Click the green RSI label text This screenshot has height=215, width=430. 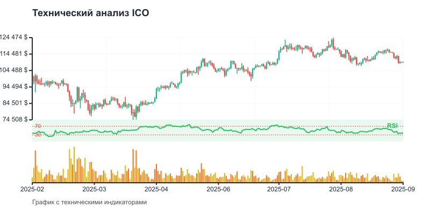point(392,126)
